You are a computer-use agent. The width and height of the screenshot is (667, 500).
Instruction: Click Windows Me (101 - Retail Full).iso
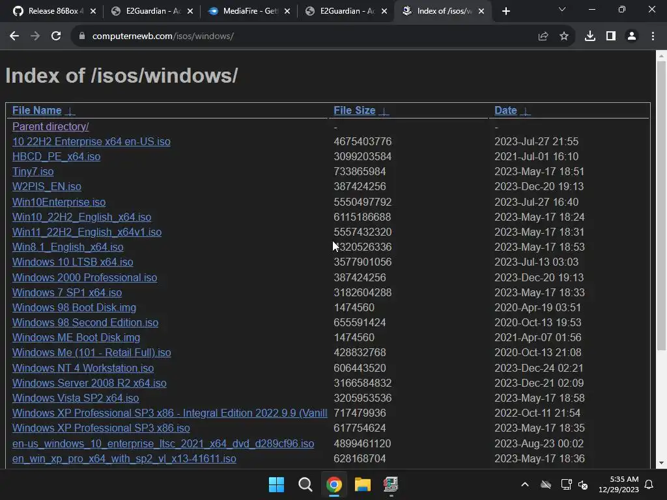91,353
